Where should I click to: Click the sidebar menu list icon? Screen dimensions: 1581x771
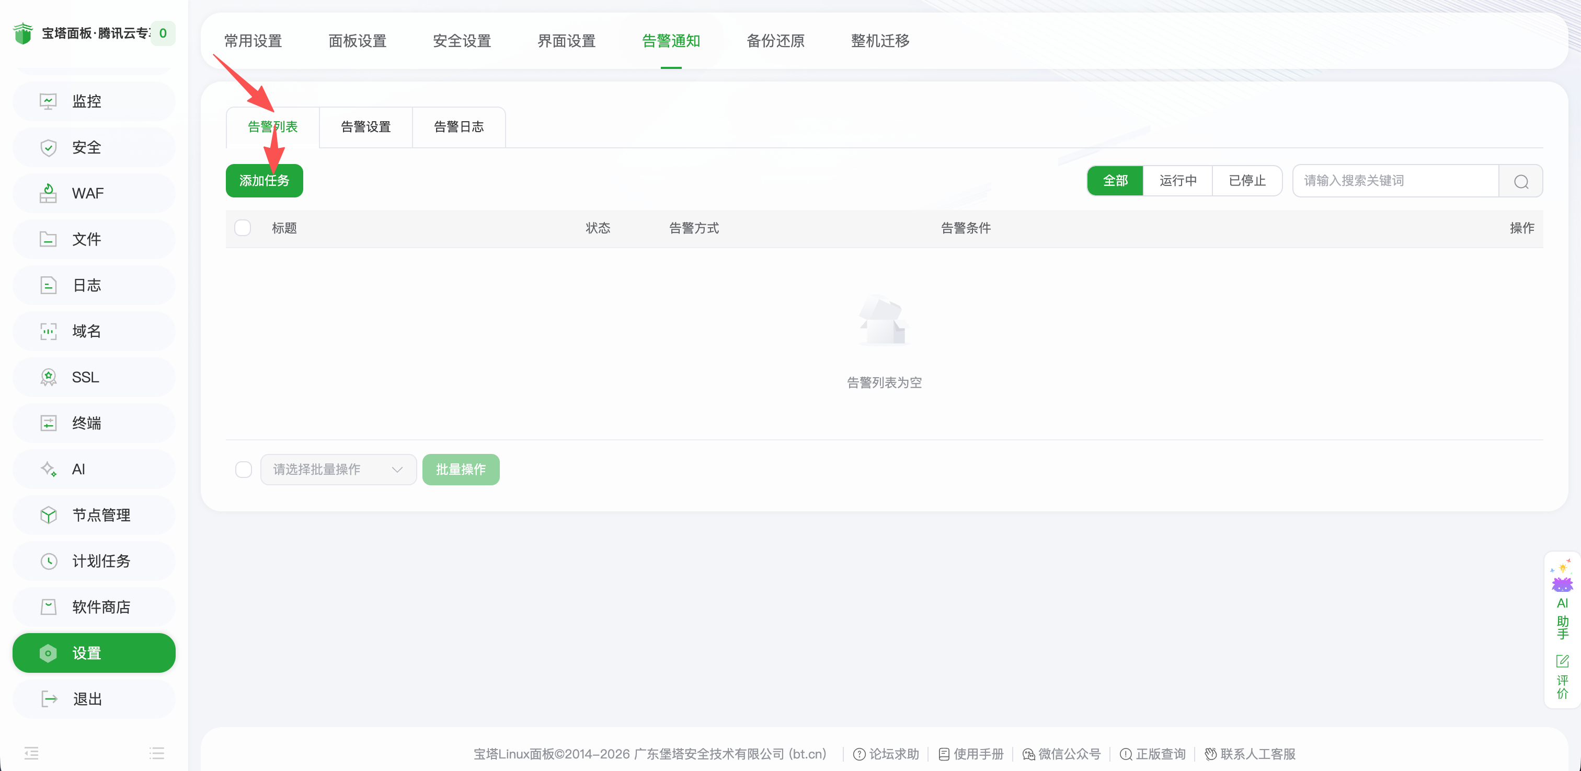pyautogui.click(x=156, y=753)
